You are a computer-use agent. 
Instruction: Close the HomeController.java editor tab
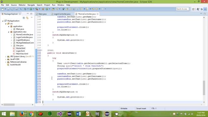click(97, 14)
